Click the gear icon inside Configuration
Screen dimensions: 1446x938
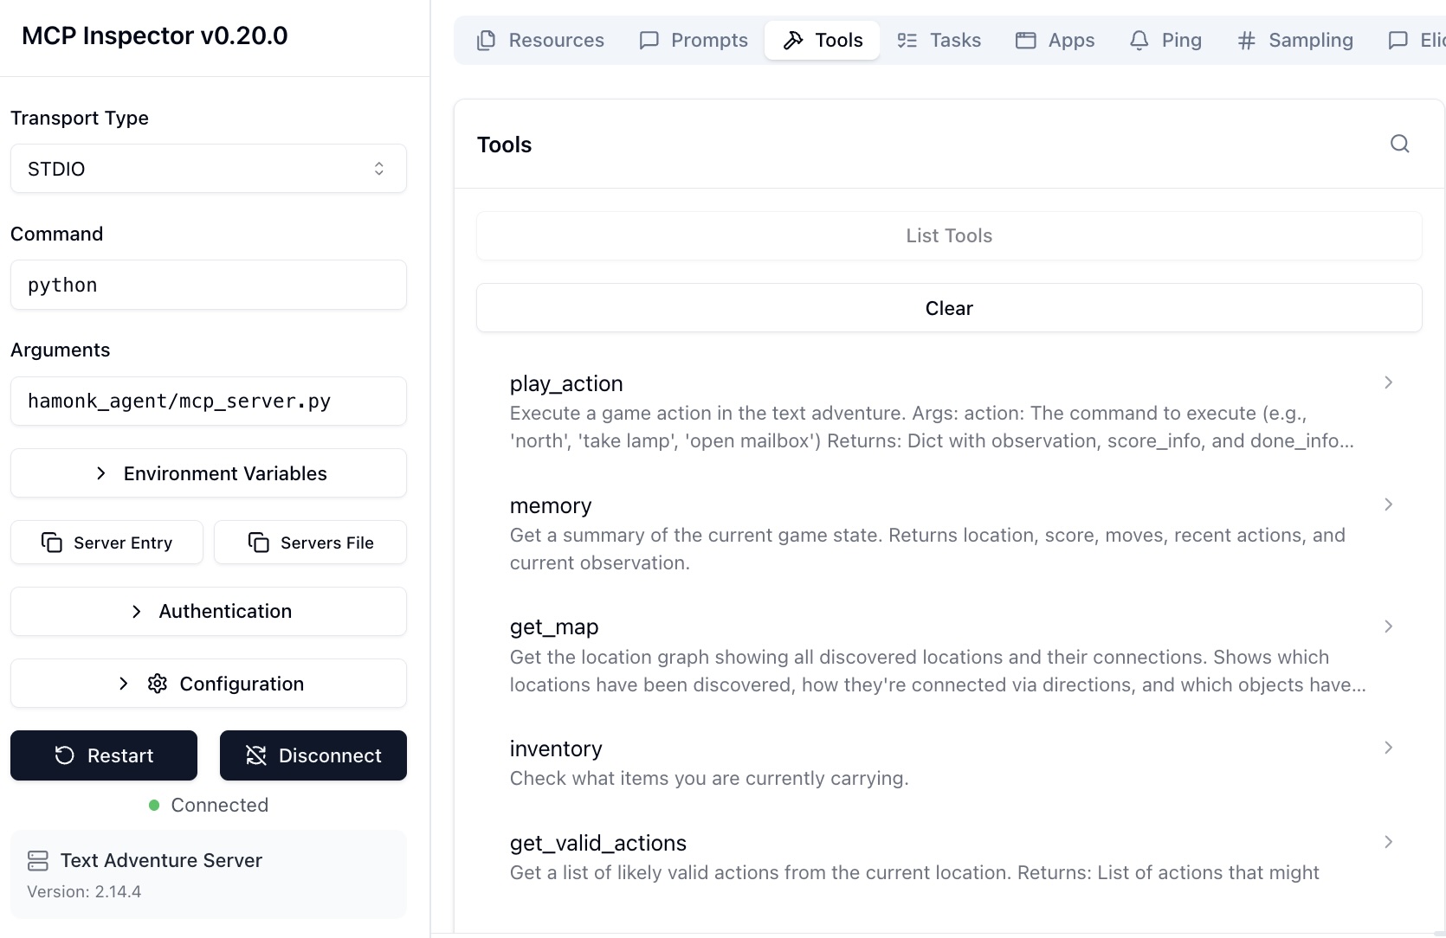(x=157, y=684)
